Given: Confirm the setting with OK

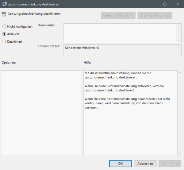Looking at the screenshot, I should 121,164.
